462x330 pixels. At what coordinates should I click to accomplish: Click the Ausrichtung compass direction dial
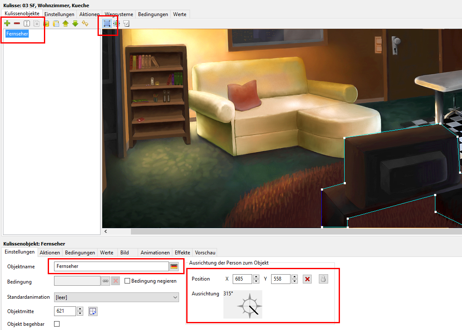(x=250, y=306)
